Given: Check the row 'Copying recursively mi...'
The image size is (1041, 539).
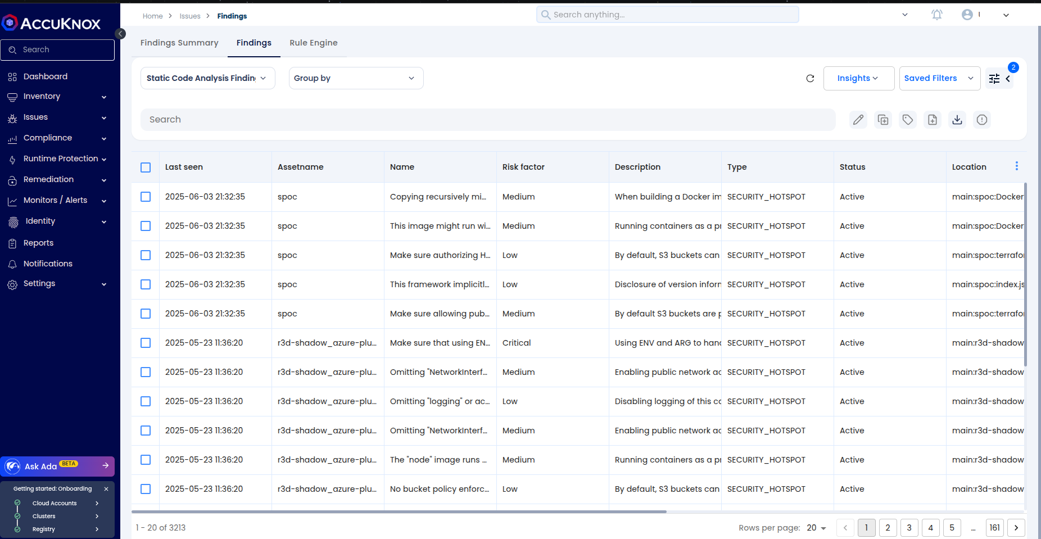Looking at the screenshot, I should (x=146, y=197).
